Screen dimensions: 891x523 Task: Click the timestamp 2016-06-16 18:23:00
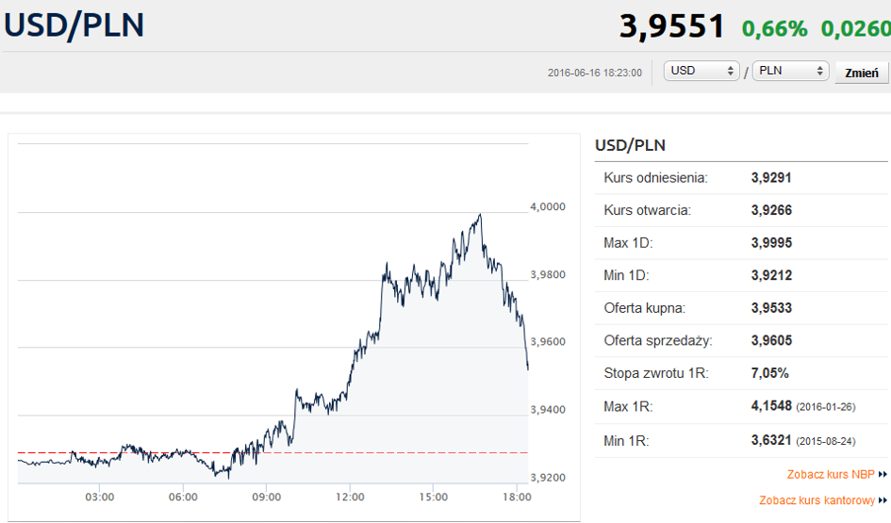pos(594,73)
